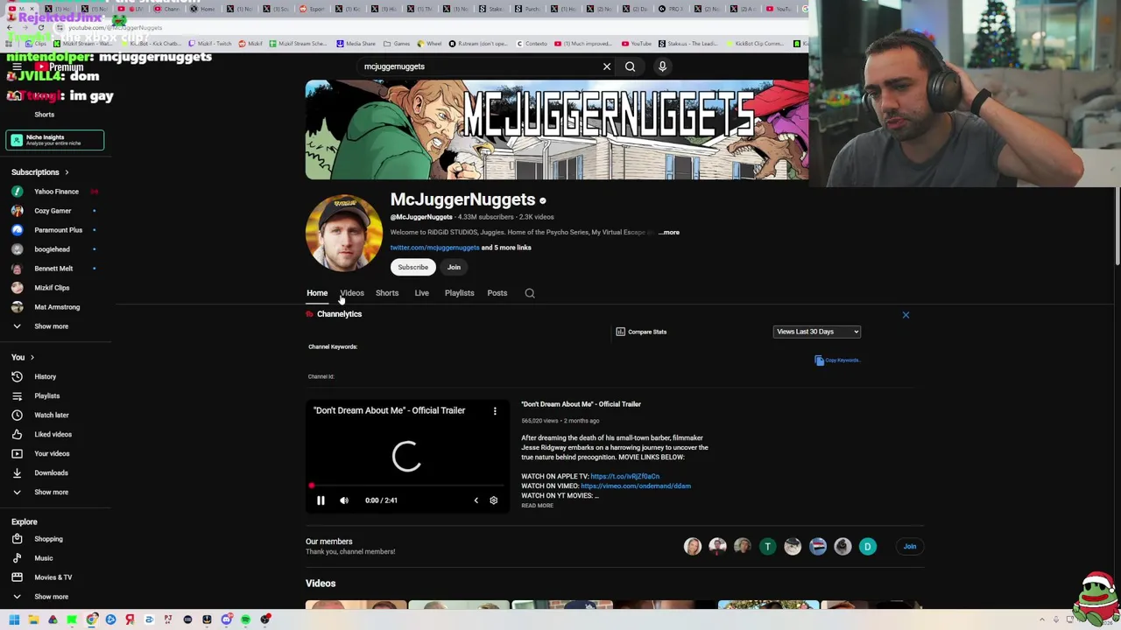Expand Show more under Subscriptions
The width and height of the screenshot is (1121, 630).
[51, 326]
